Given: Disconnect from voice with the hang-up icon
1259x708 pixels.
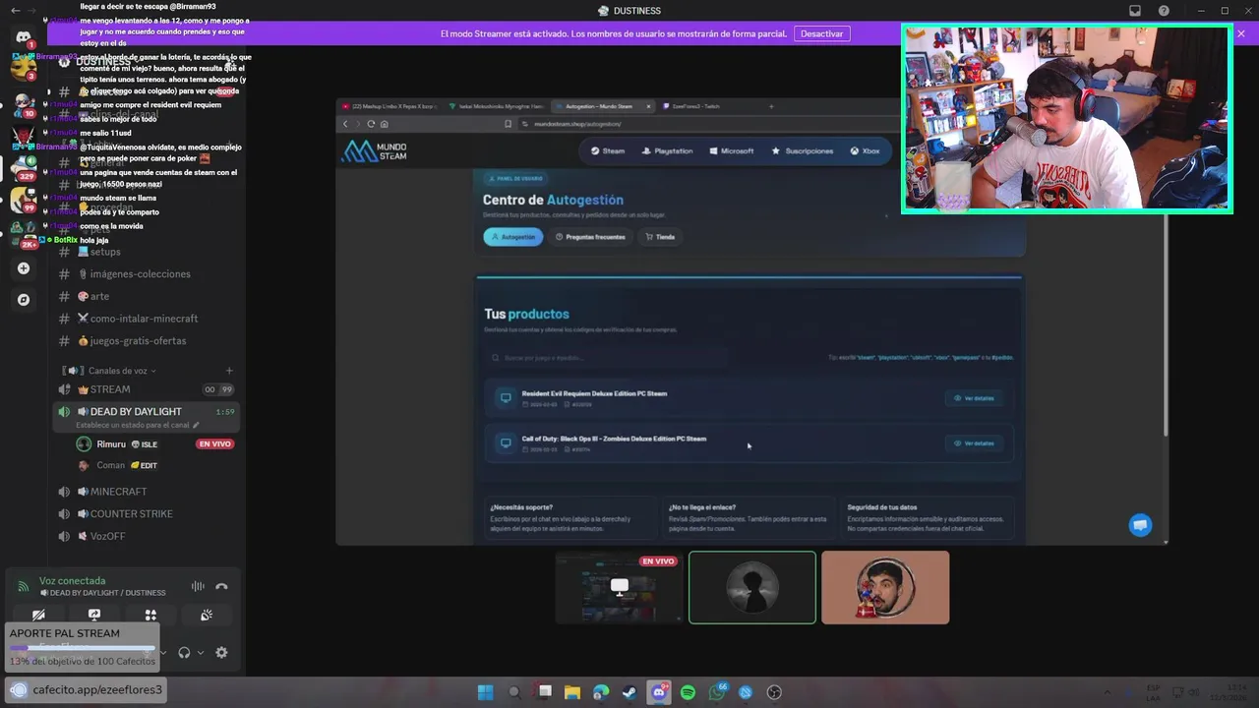Looking at the screenshot, I should tap(221, 586).
